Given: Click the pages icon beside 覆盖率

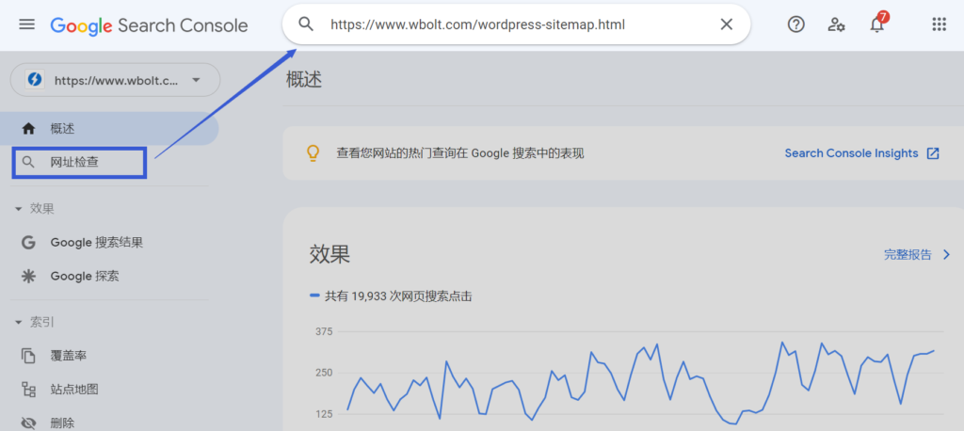Looking at the screenshot, I should pos(28,356).
